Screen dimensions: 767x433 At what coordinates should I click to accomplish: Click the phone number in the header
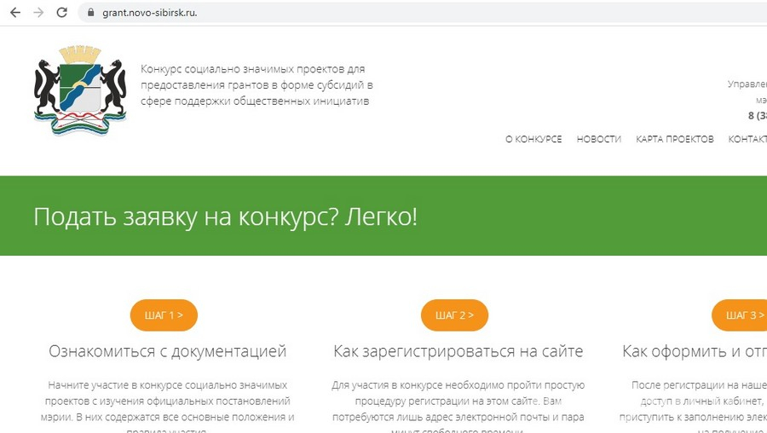(x=757, y=116)
